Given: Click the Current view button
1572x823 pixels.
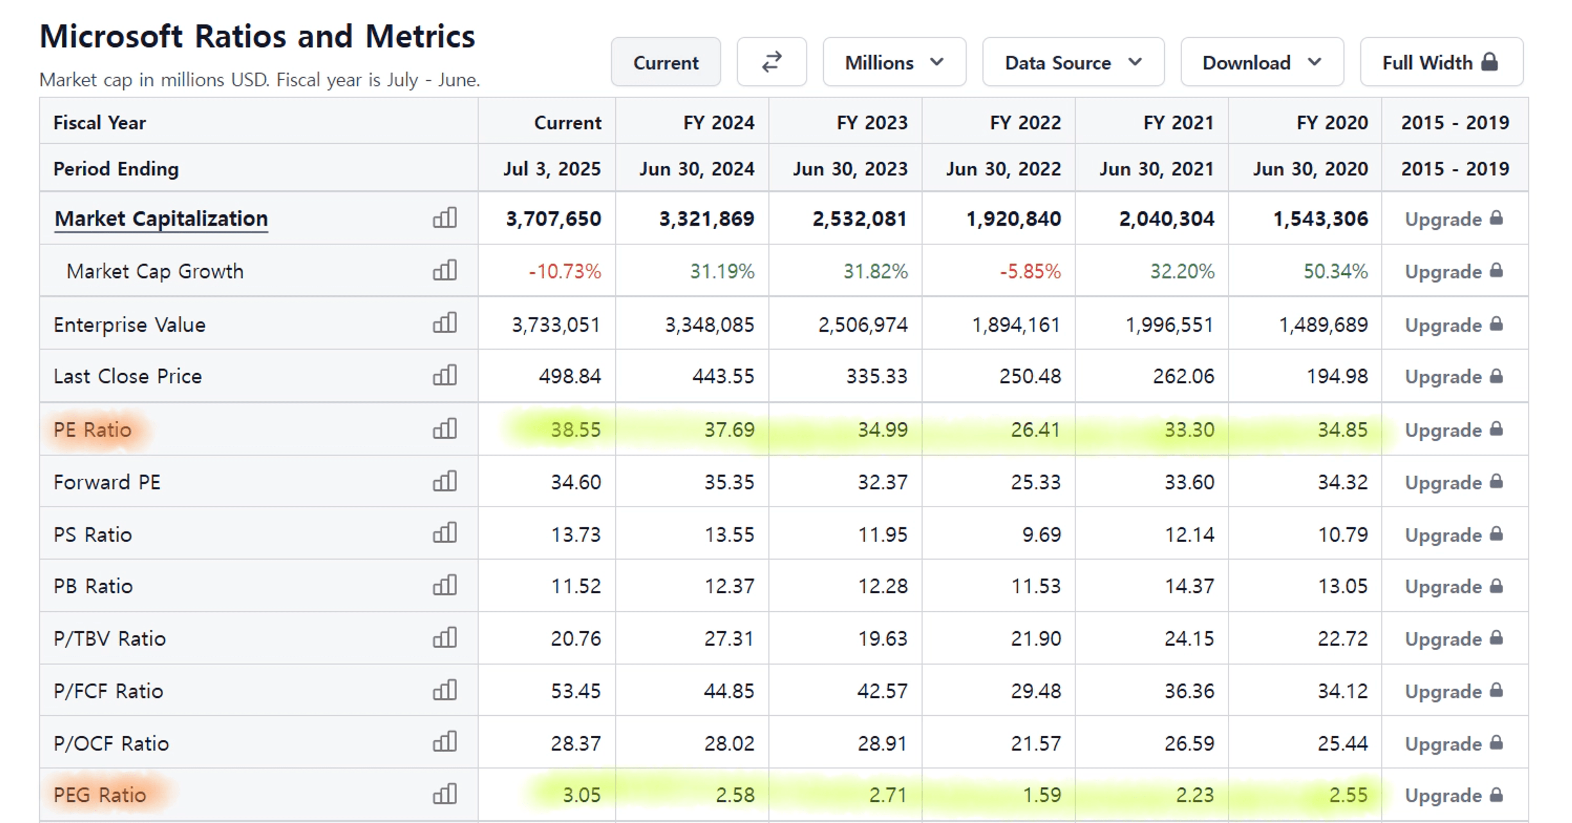Looking at the screenshot, I should click(x=666, y=62).
